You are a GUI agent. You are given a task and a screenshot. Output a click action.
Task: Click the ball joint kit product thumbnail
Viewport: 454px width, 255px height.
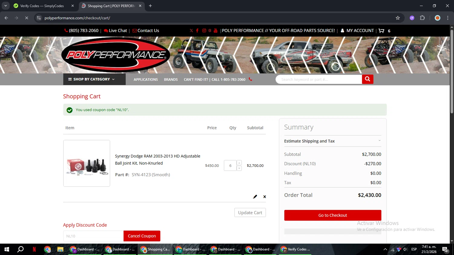pyautogui.click(x=87, y=163)
